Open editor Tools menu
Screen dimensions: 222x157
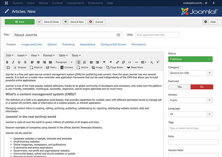pos(76,55)
